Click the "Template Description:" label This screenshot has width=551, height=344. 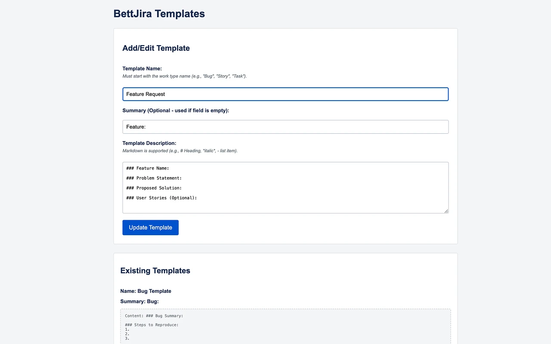tap(149, 143)
